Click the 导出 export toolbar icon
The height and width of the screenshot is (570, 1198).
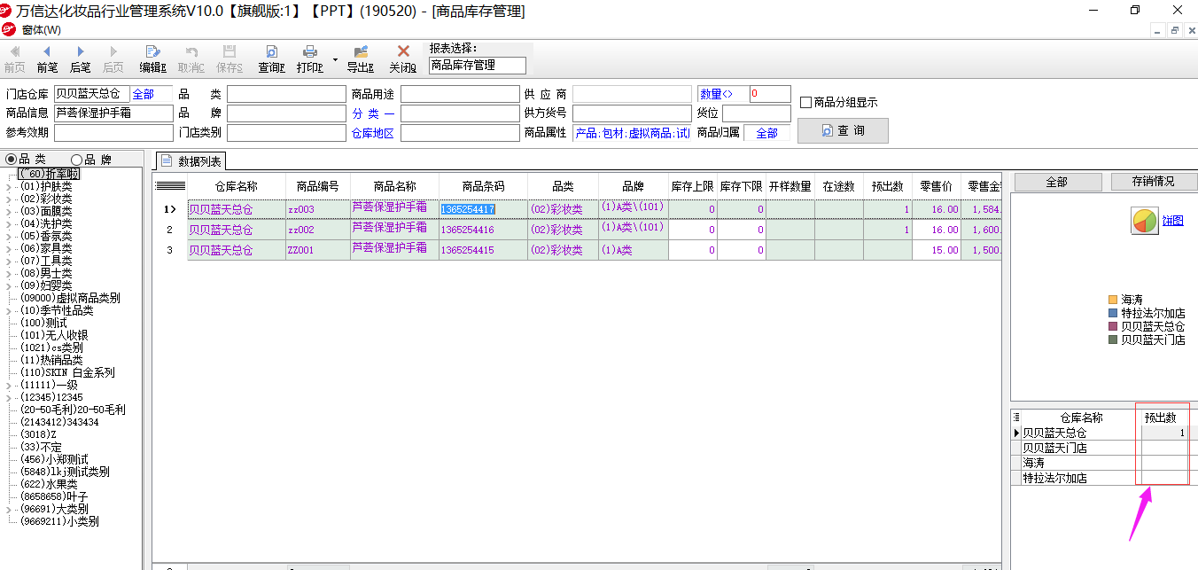(361, 51)
